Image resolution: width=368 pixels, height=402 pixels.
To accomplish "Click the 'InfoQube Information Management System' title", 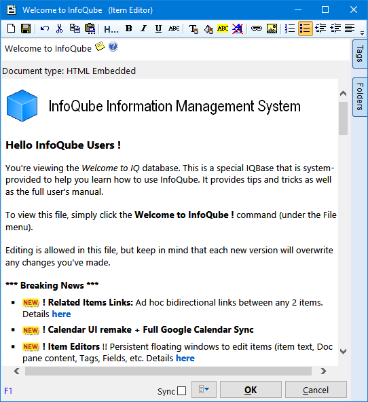I will [174, 106].
